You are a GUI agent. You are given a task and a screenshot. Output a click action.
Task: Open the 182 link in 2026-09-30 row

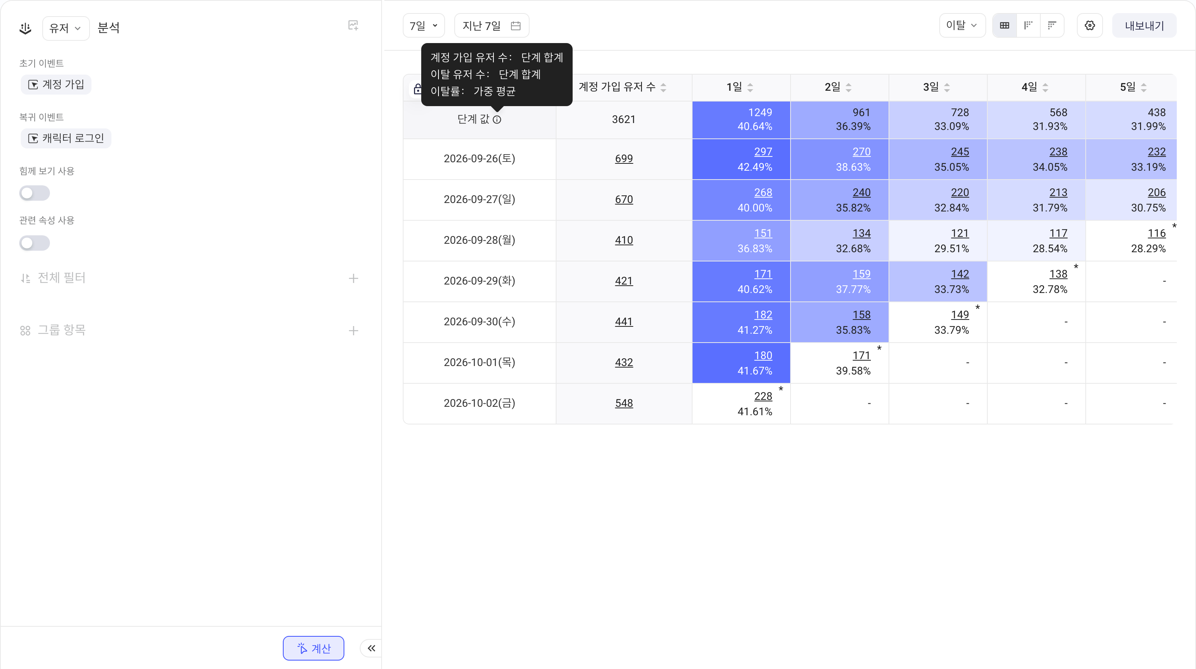(763, 315)
